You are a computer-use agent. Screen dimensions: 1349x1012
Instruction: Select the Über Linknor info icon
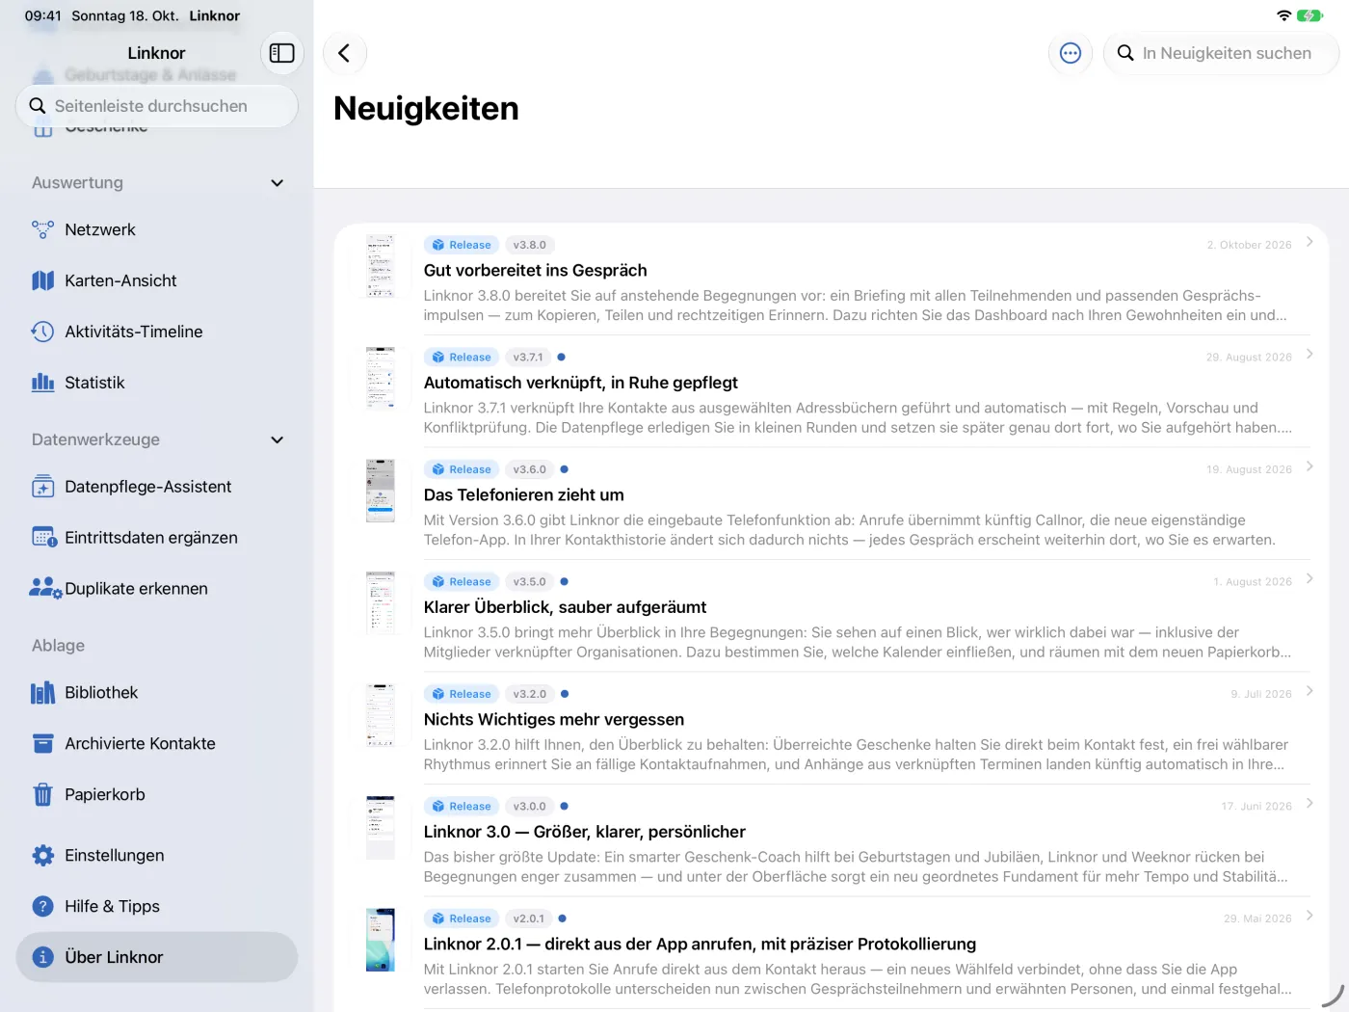(x=42, y=957)
